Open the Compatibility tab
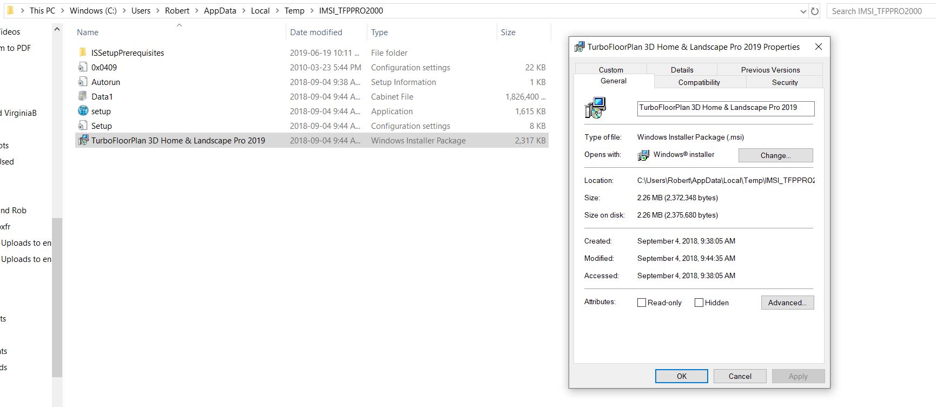This screenshot has width=936, height=407. 699,82
